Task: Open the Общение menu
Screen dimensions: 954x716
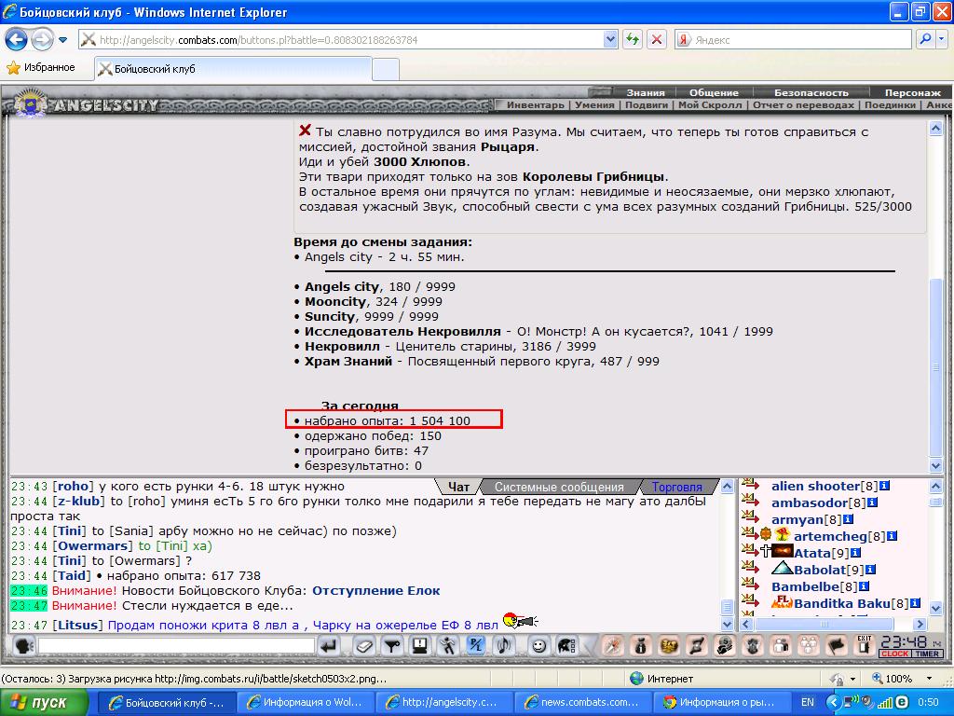Action: (x=714, y=92)
